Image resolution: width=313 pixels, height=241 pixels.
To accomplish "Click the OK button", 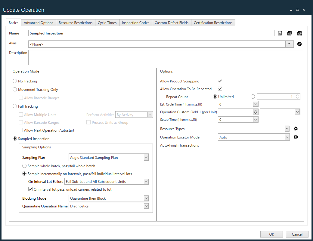I will pyautogui.click(x=271, y=234).
